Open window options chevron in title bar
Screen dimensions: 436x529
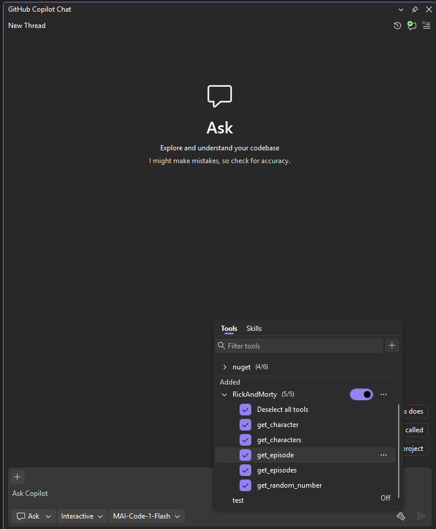point(401,9)
